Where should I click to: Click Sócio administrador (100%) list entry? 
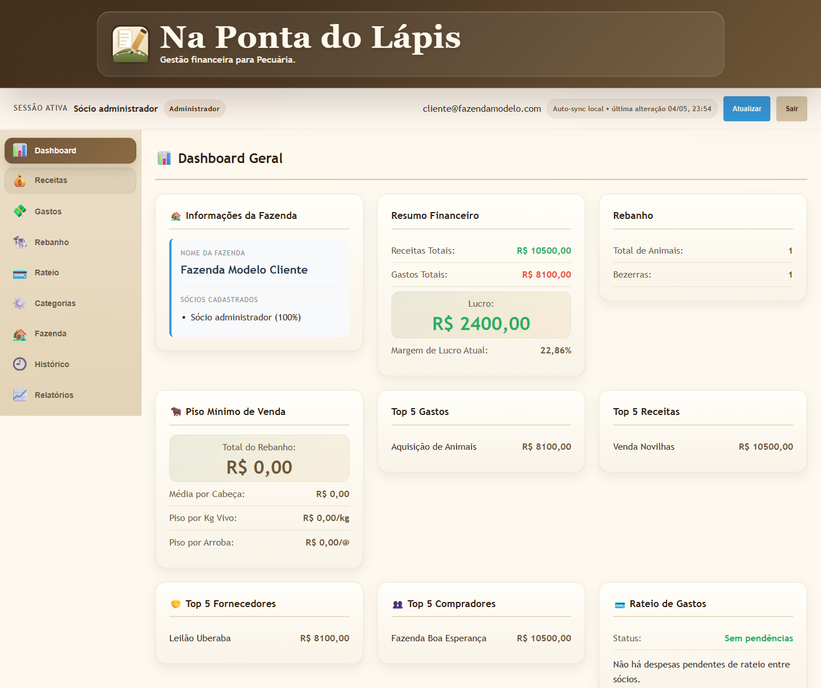pos(246,317)
